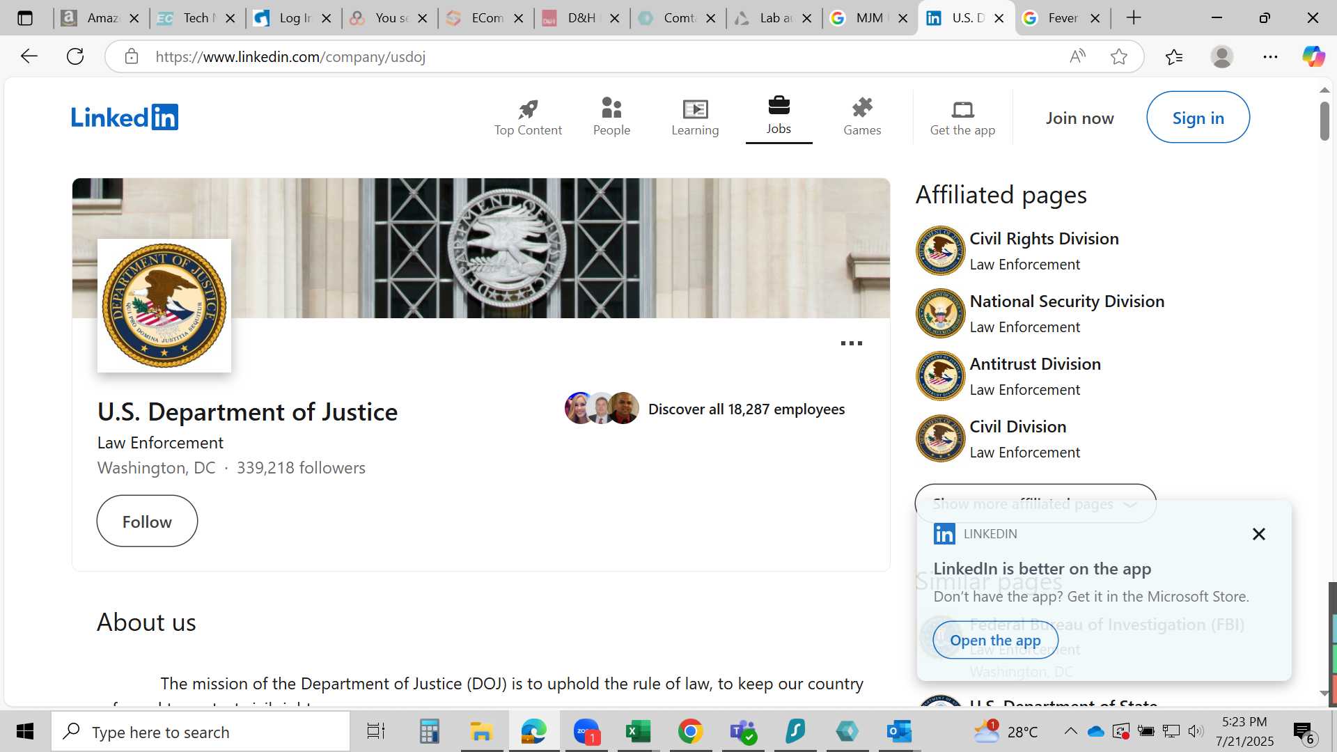Open browser Settings and more menu

pyautogui.click(x=1270, y=56)
